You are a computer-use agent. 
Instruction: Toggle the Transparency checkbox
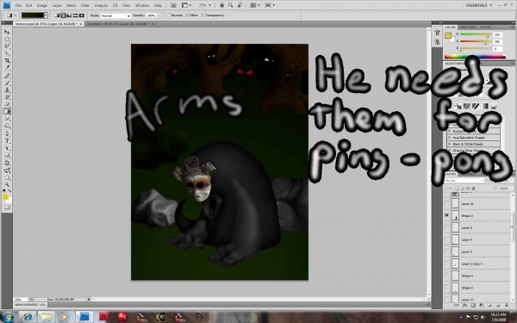[202, 16]
